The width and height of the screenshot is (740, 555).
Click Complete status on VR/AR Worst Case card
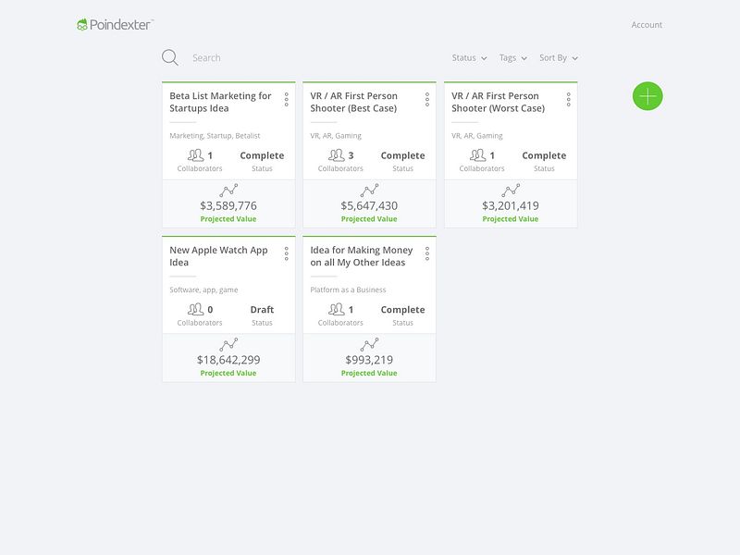tap(544, 155)
